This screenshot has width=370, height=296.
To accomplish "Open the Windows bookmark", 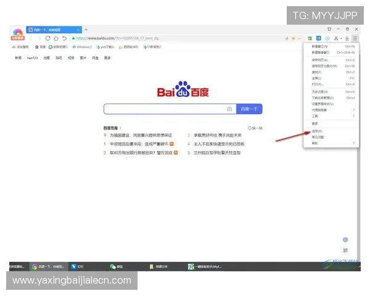I will pyautogui.click(x=82, y=47).
